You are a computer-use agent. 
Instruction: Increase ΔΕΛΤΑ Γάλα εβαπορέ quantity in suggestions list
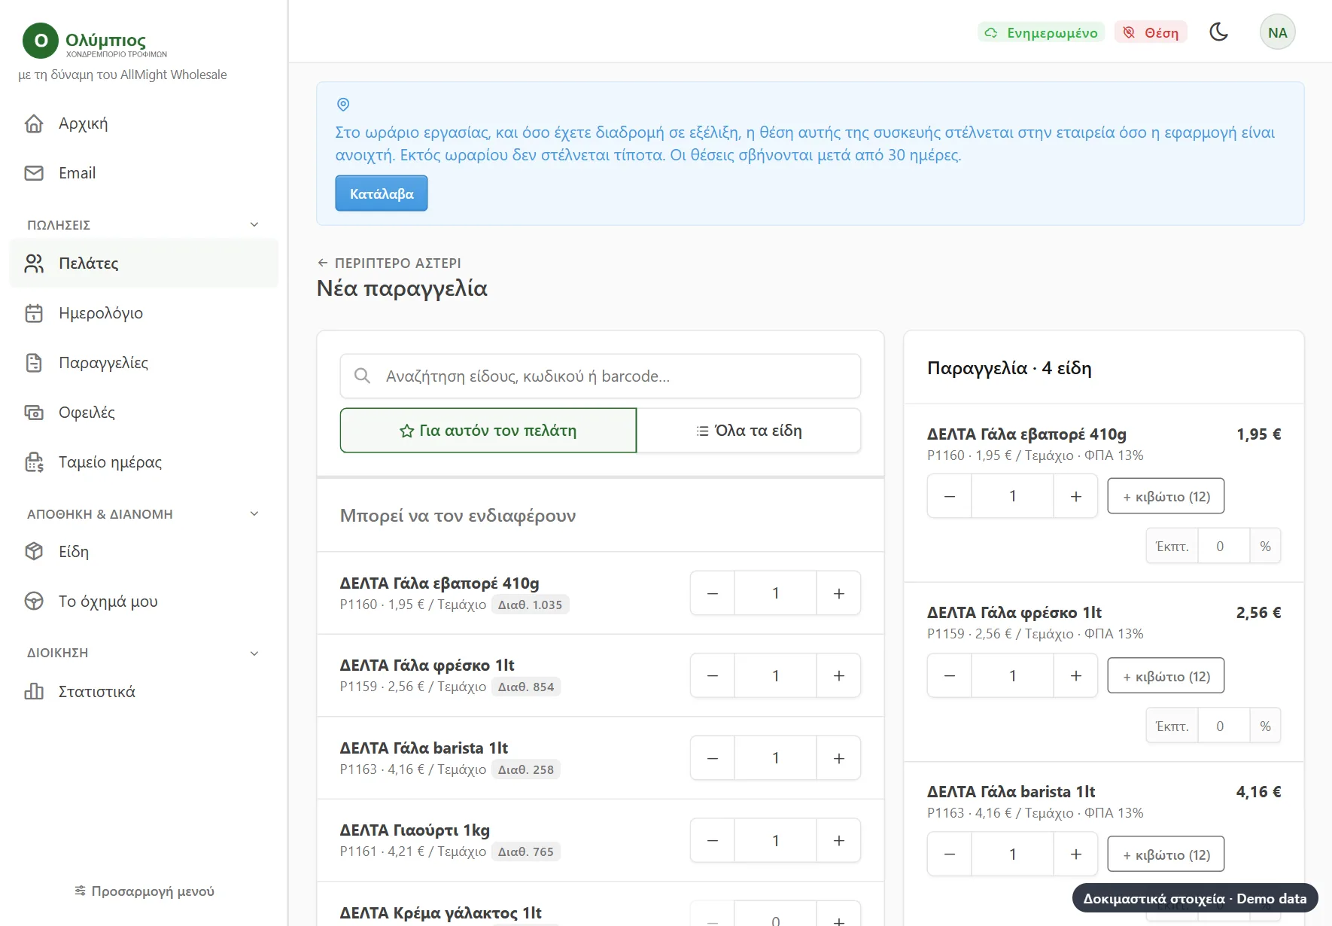839,593
